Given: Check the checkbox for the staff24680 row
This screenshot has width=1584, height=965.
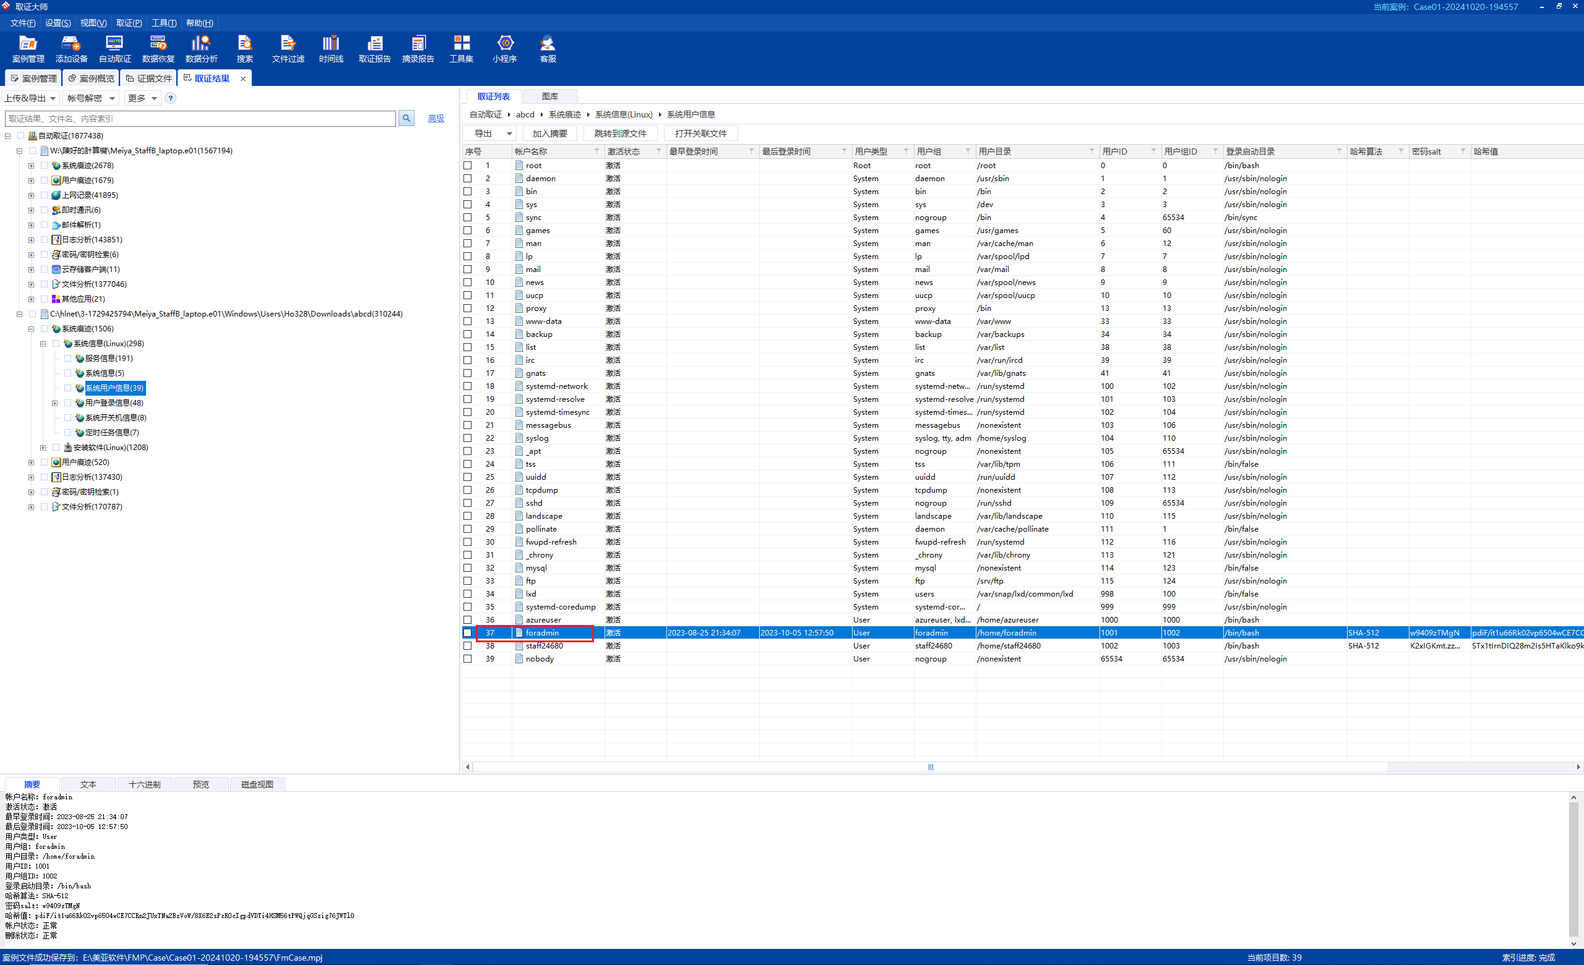Looking at the screenshot, I should (467, 645).
